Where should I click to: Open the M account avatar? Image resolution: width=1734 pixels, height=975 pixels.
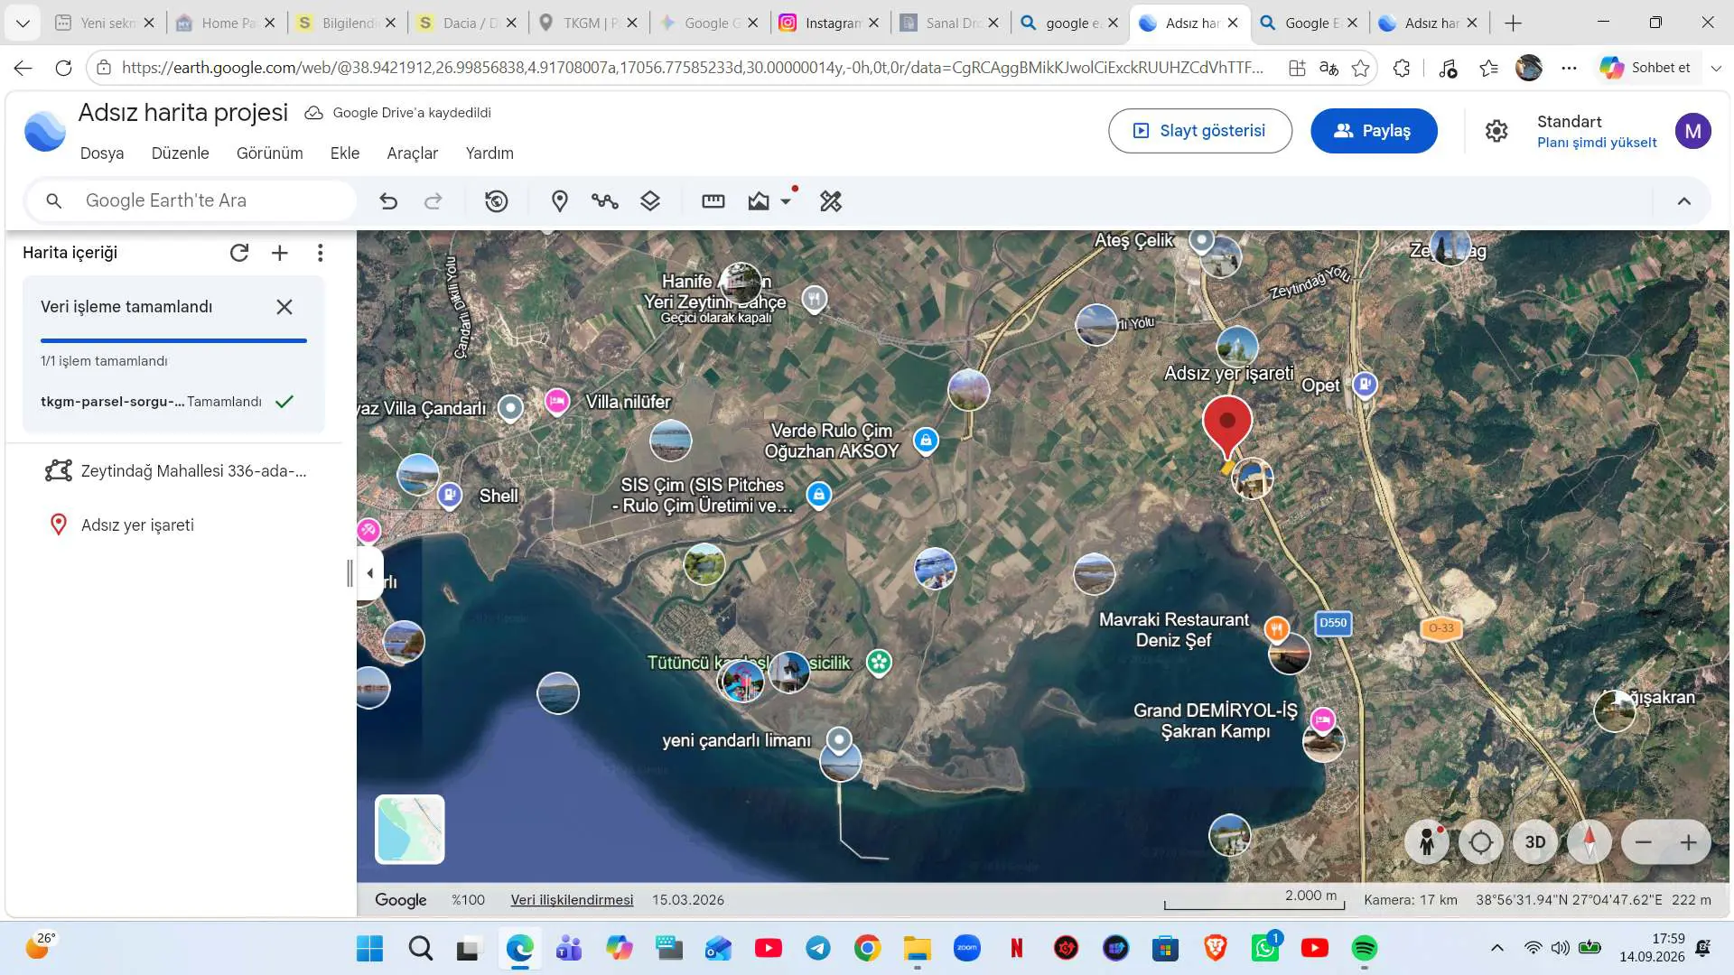pos(1693,131)
